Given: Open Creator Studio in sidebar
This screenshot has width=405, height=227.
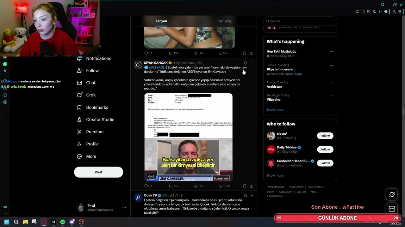Looking at the screenshot, I should coord(96,119).
